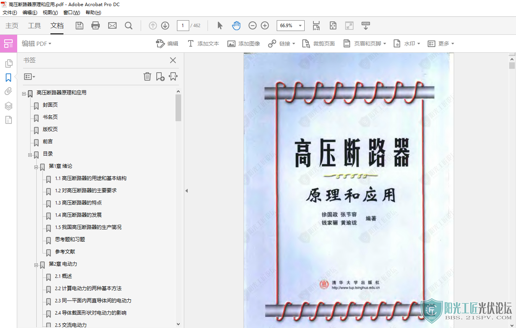Click document vertical scrollbar thumb
The width and height of the screenshot is (516, 328).
click(512, 65)
